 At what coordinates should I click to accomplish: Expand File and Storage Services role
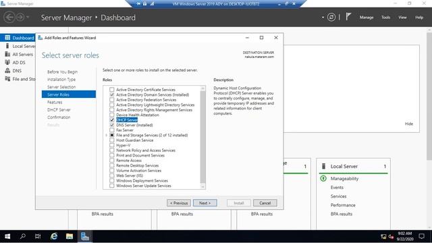[107, 135]
